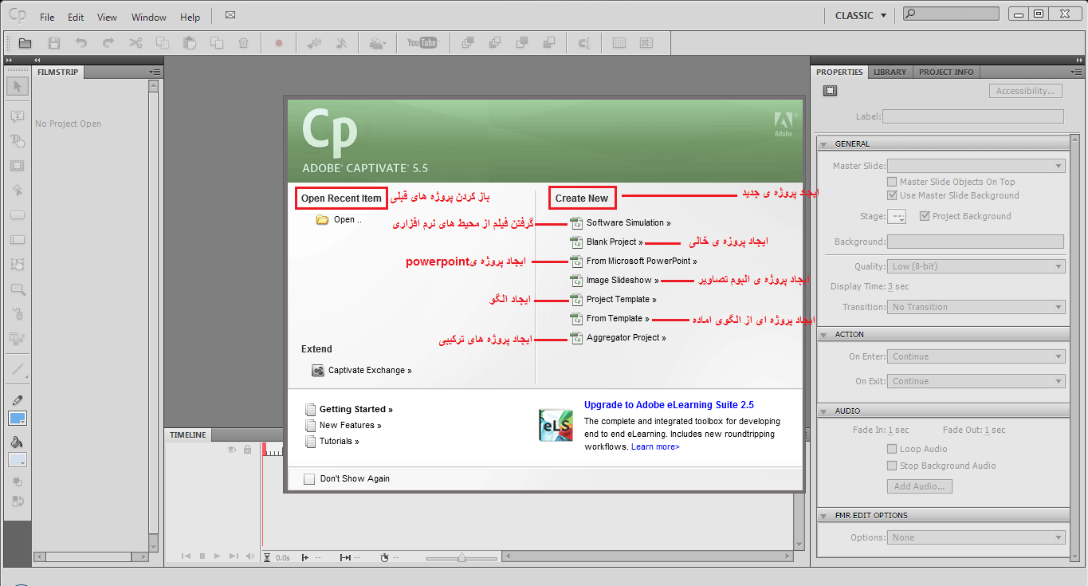Select the Zoom Area magnifier tool

[x=18, y=289]
